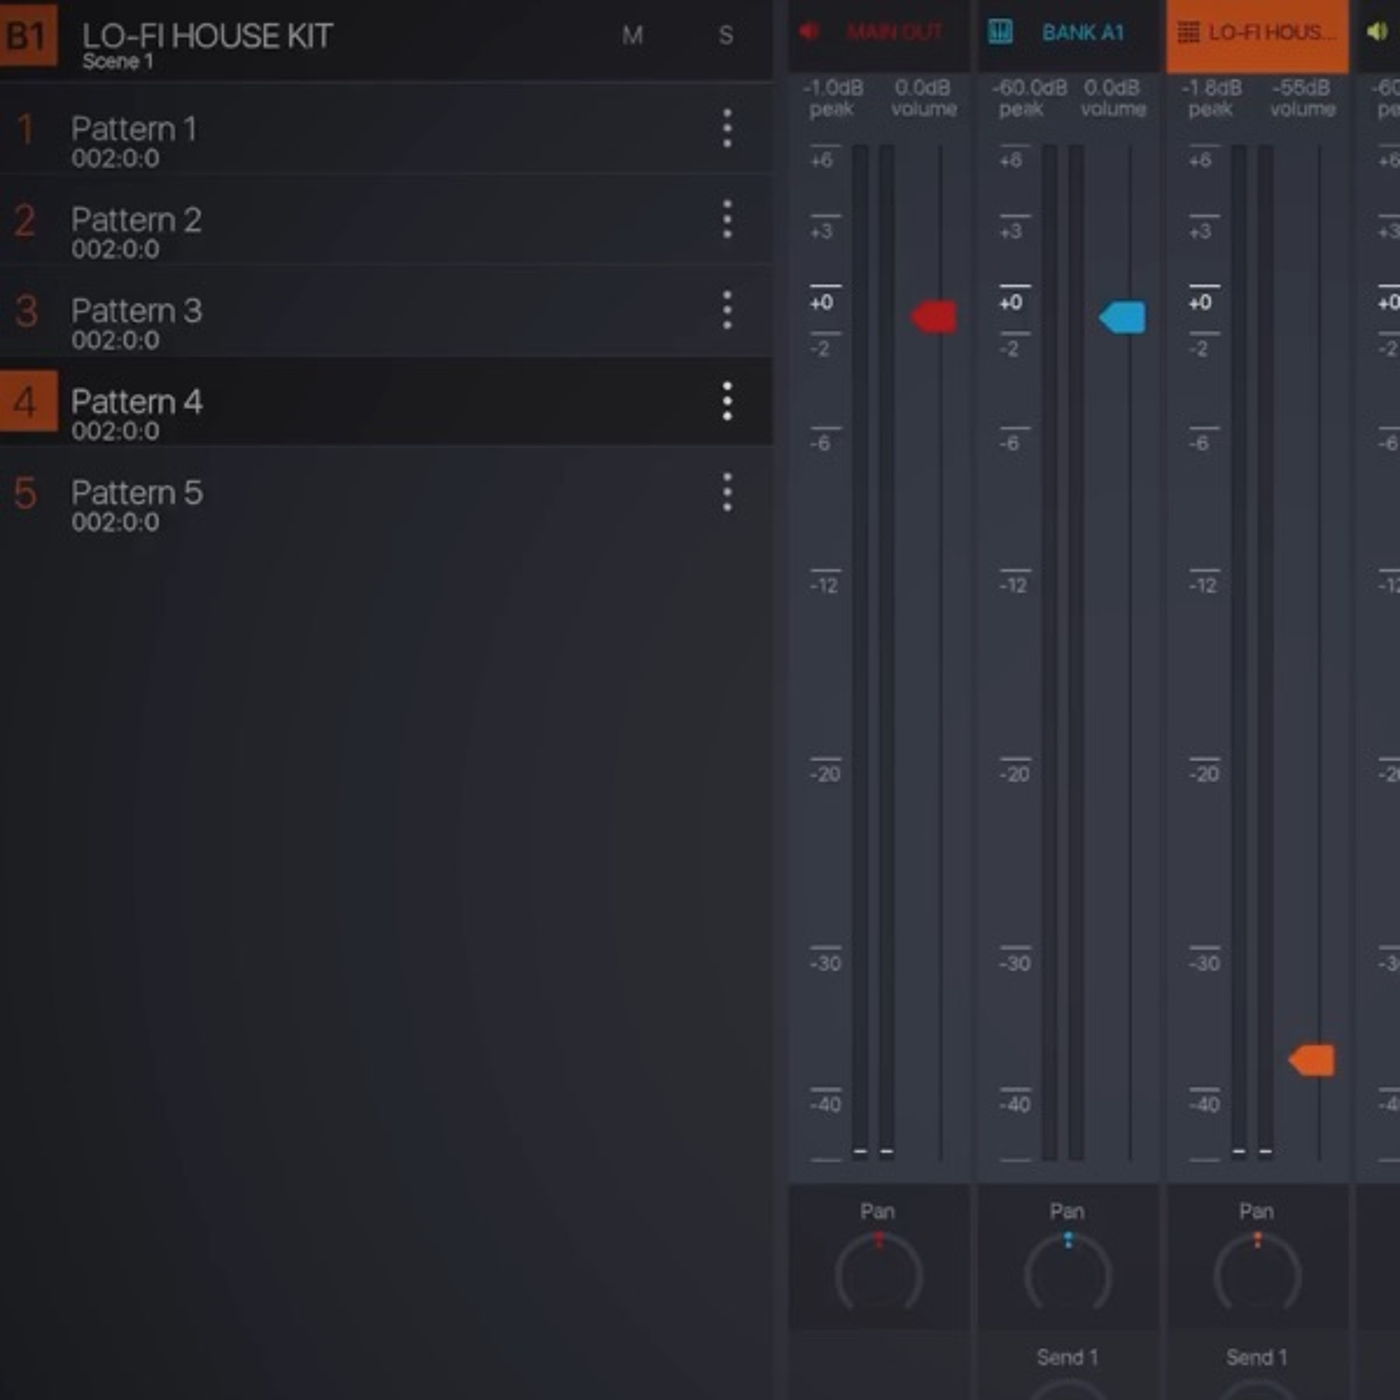This screenshot has height=1400, width=1400.
Task: Click the Send 1 label under Lo-Fi House channel
Action: 1257,1357
